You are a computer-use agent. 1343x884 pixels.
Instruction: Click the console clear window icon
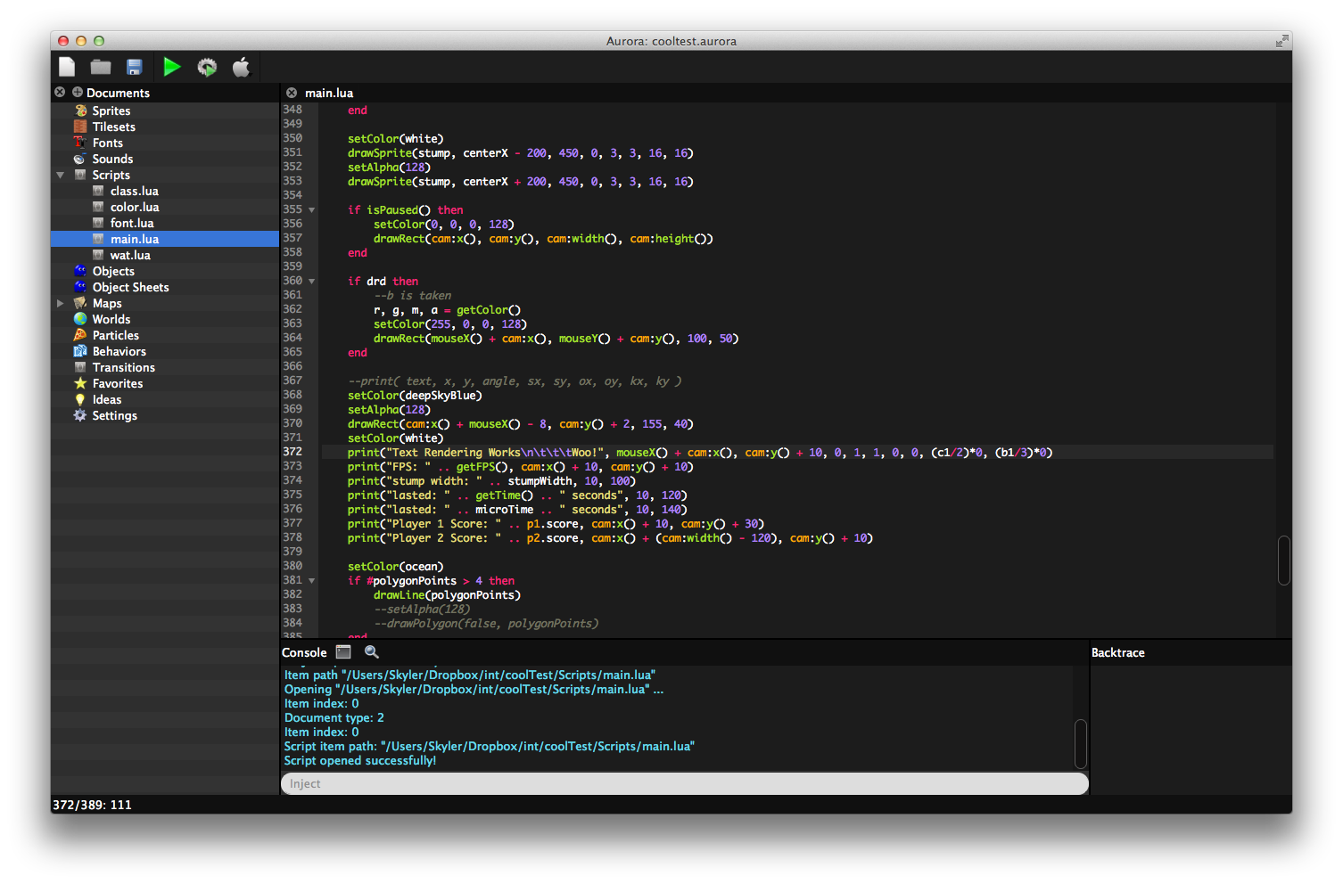coord(343,652)
